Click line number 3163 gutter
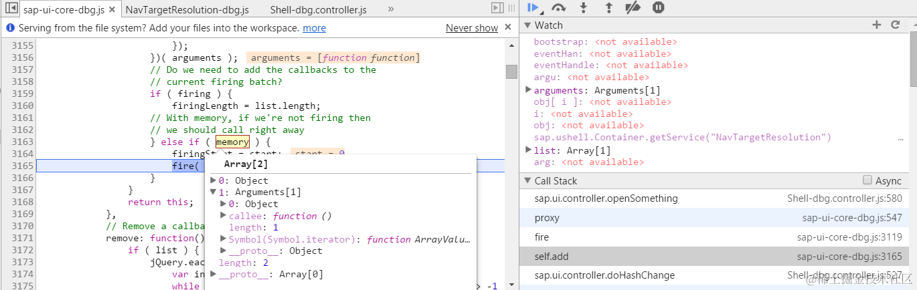Viewport: 917px width, 290px height. tap(23, 142)
